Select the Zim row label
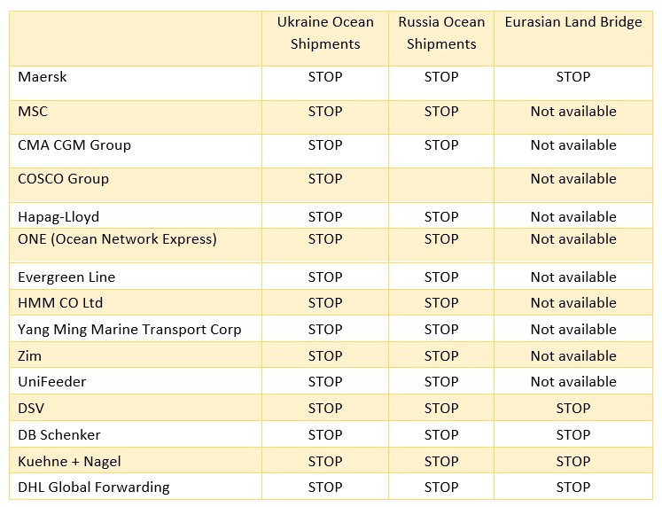This screenshot has height=507, width=662. [29, 356]
